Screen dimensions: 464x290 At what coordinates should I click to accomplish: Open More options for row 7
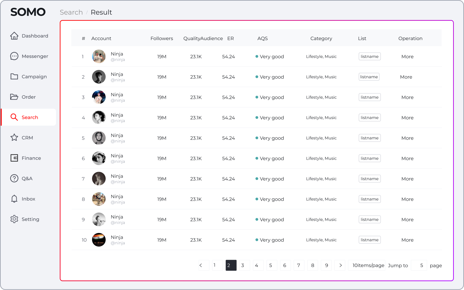(x=407, y=179)
